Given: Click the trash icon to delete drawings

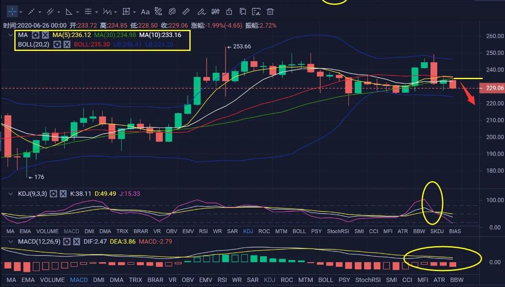Looking at the screenshot, I should tap(270, 11).
